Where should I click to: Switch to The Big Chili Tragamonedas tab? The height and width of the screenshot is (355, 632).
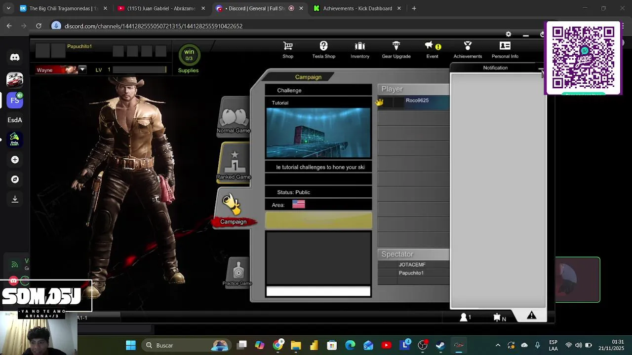[64, 8]
